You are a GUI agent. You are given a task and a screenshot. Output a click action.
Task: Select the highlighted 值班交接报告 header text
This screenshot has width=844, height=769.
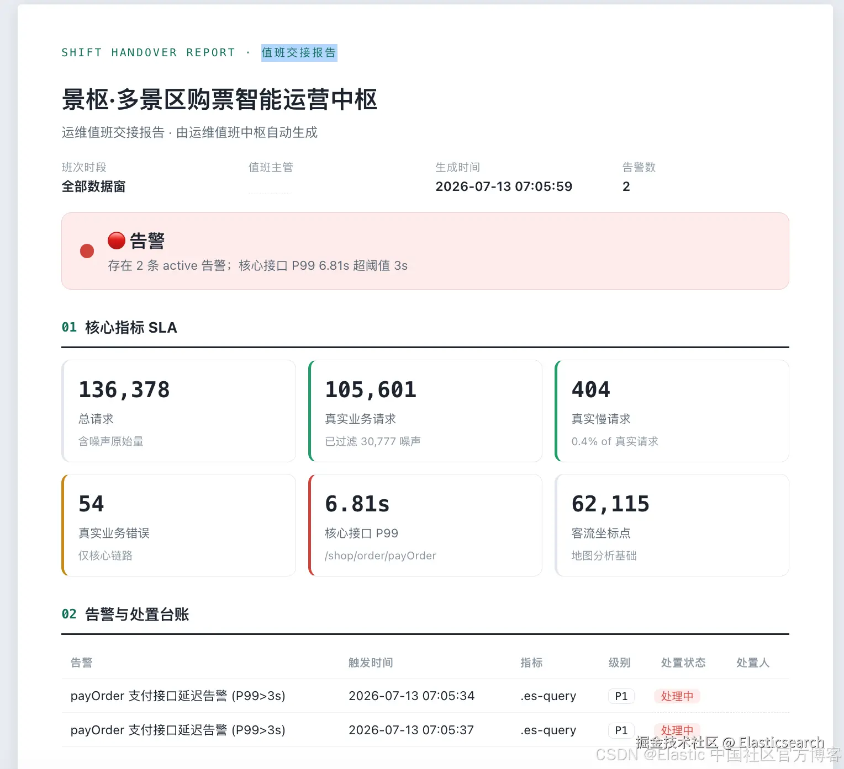point(299,52)
